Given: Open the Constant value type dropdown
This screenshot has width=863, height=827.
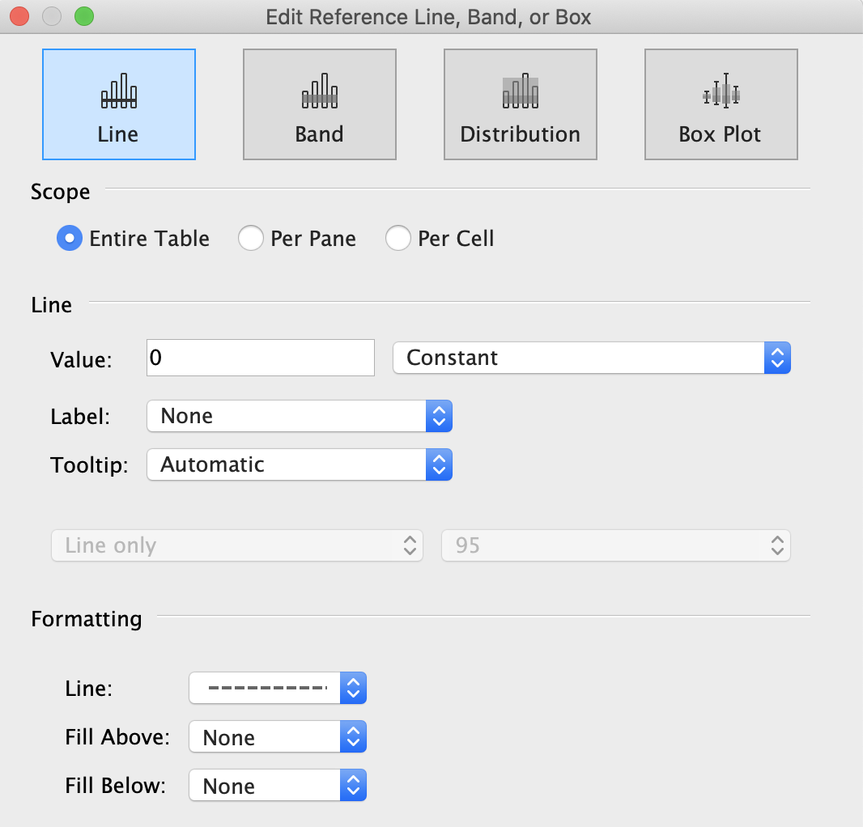Looking at the screenshot, I should click(591, 358).
